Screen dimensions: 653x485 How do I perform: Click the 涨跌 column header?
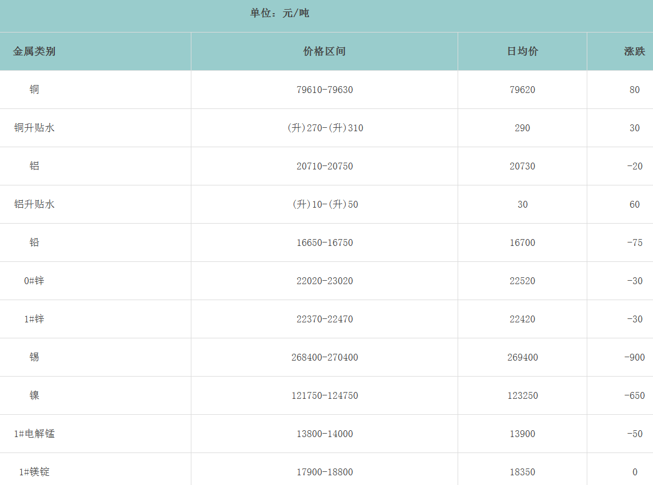click(x=634, y=51)
